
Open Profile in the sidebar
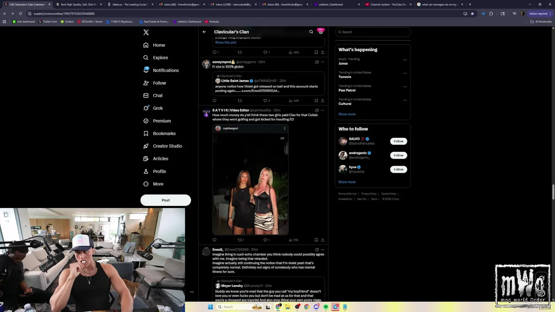tap(155, 171)
